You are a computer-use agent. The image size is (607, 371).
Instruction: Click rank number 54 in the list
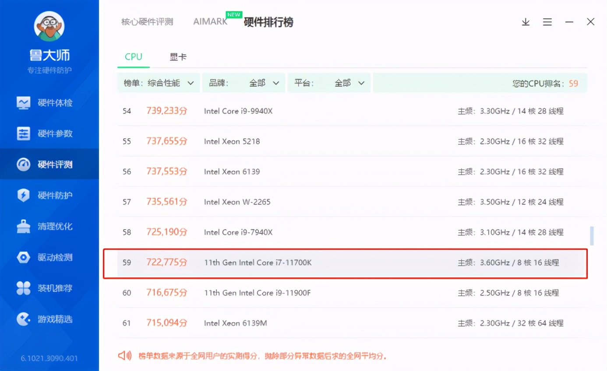point(127,111)
